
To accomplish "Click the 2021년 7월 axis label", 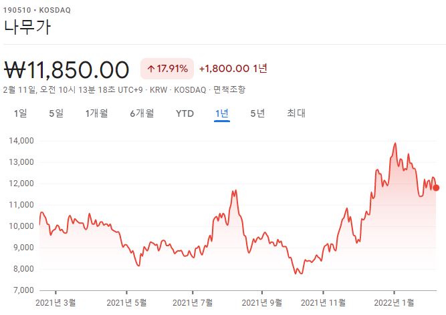I will click(193, 302).
